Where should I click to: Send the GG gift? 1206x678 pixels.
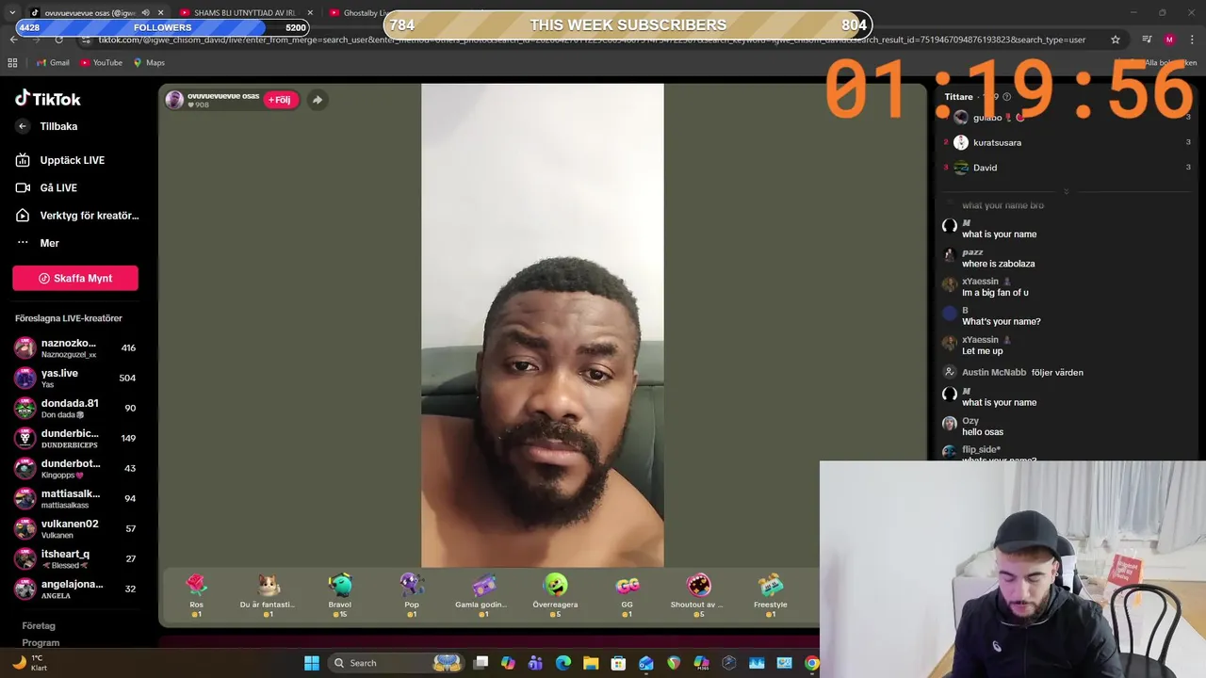tap(627, 595)
